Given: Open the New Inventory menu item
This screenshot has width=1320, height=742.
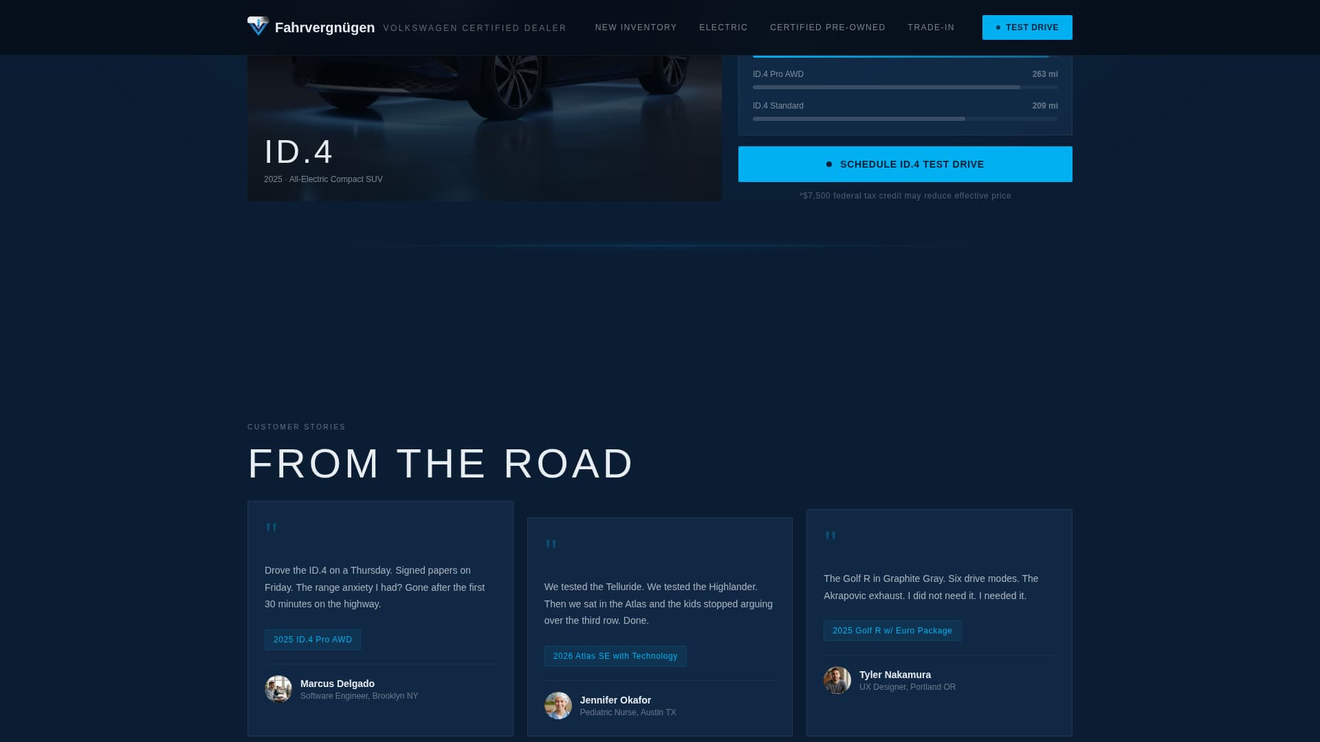Looking at the screenshot, I should tap(636, 27).
